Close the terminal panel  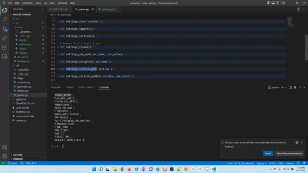304,87
